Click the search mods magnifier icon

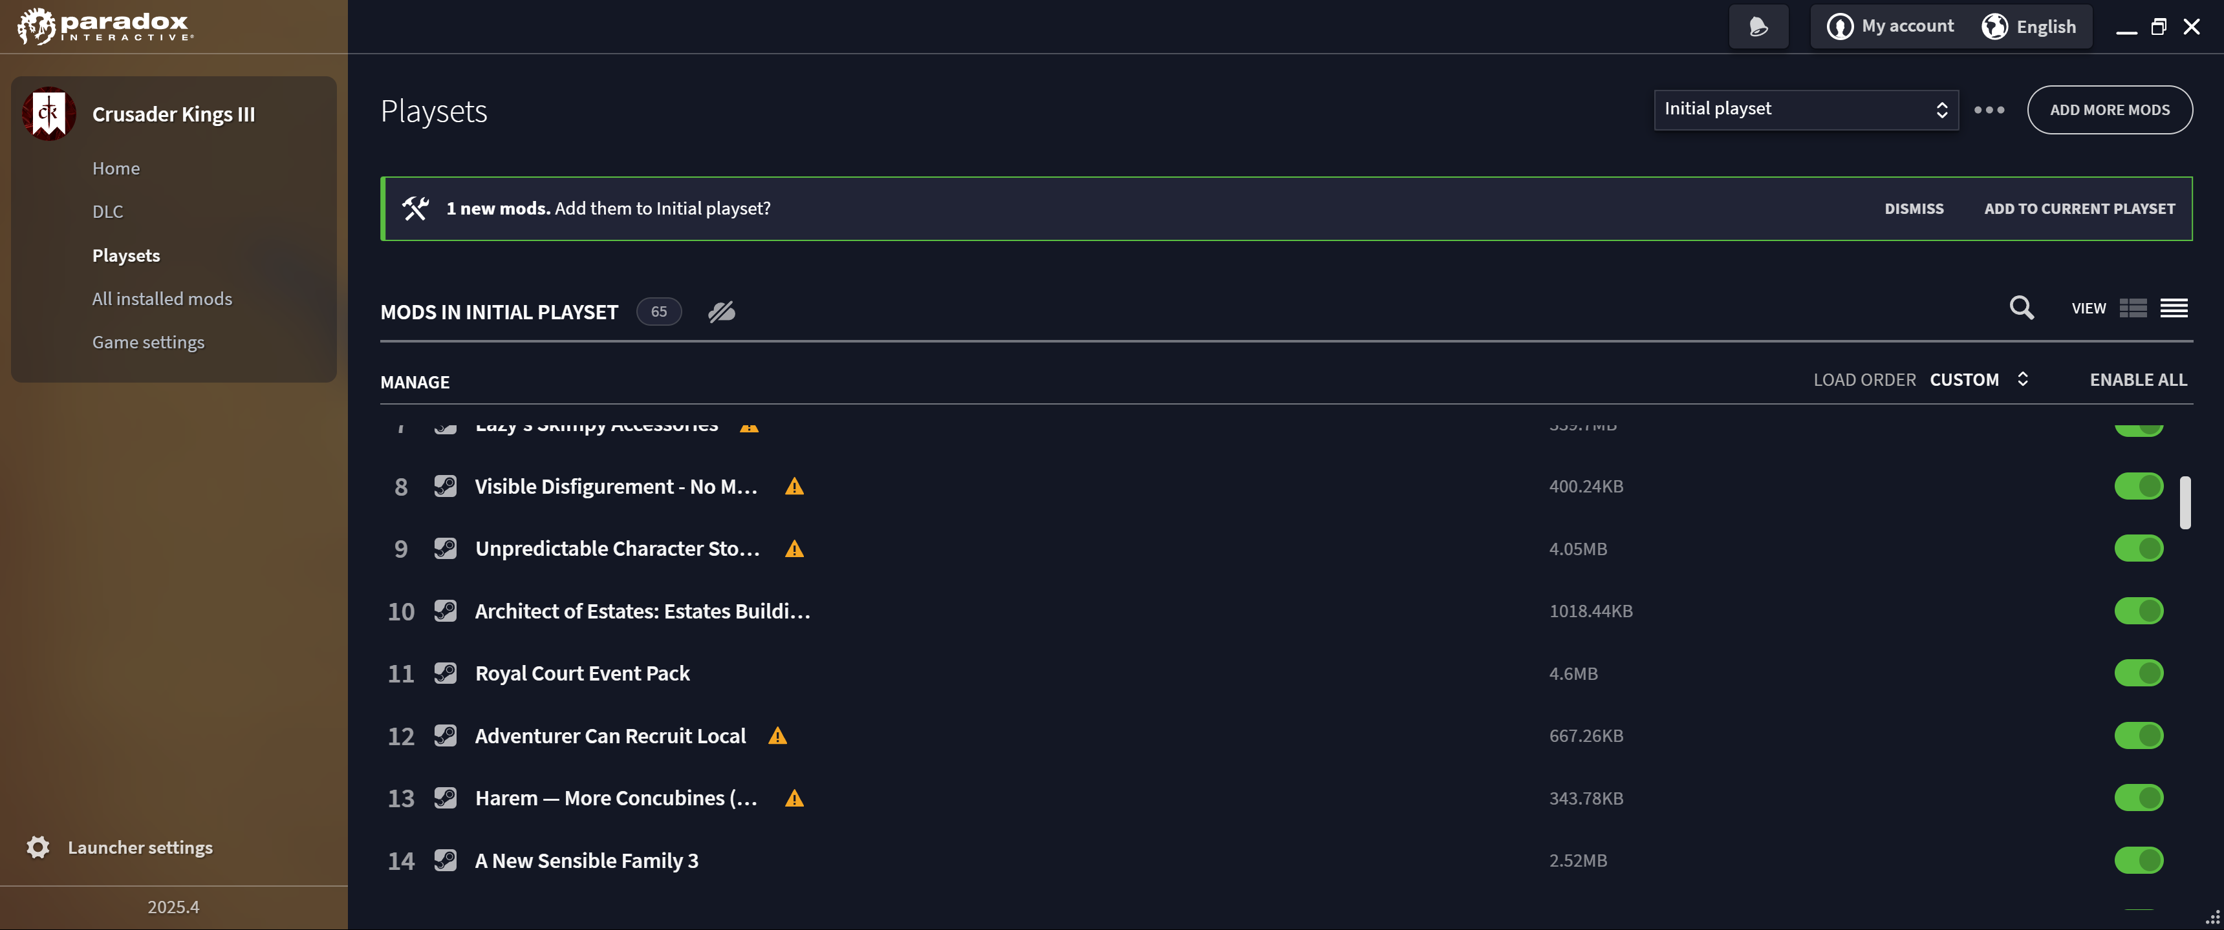click(x=2021, y=308)
